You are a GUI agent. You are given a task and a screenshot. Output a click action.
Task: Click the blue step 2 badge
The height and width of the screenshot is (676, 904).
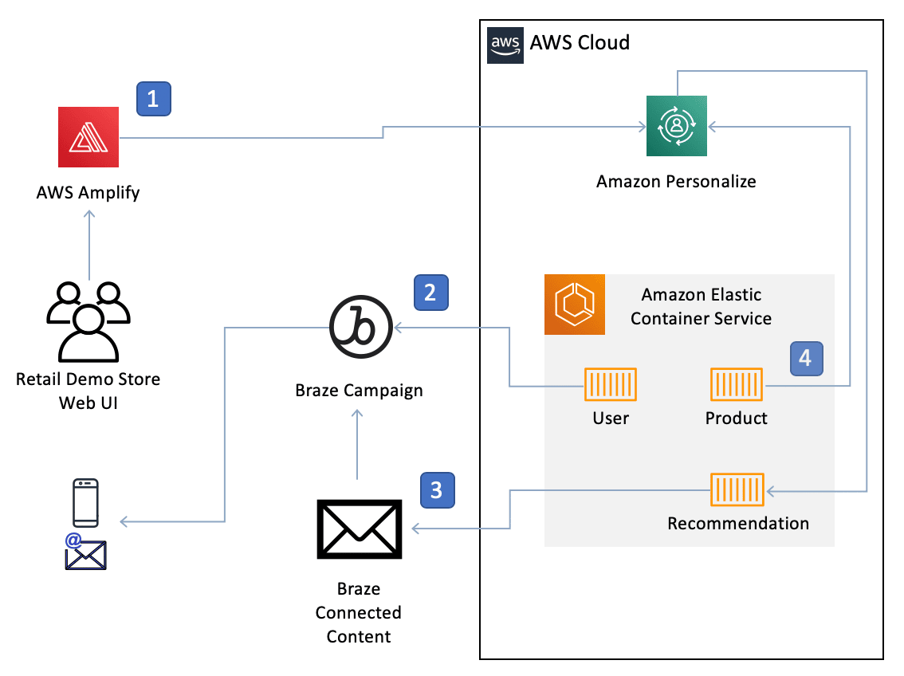[x=430, y=293]
